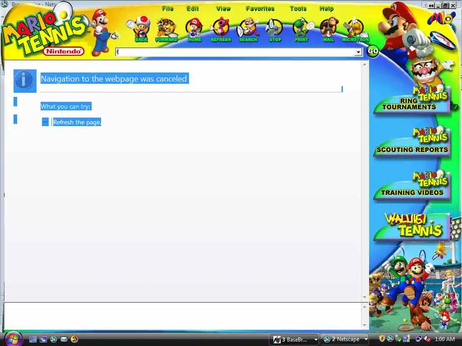Launch Netscape from quick launch
Screen dimensions: 462x346
click(x=54, y=339)
